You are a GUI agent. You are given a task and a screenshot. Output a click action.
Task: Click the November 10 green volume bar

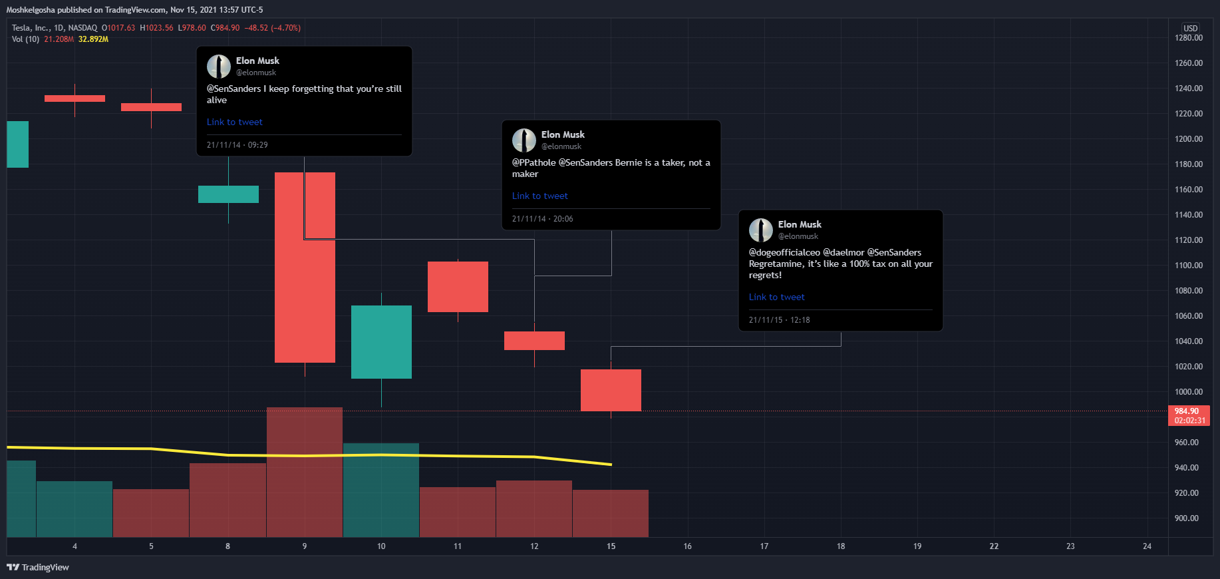pyautogui.click(x=381, y=490)
